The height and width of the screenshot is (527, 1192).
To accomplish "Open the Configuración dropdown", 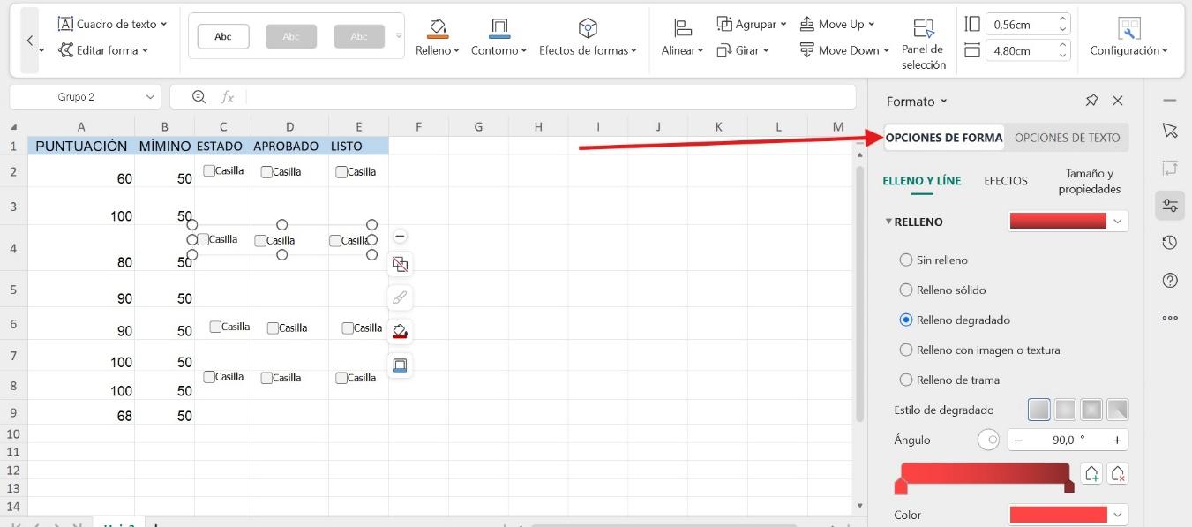I will tap(1128, 38).
